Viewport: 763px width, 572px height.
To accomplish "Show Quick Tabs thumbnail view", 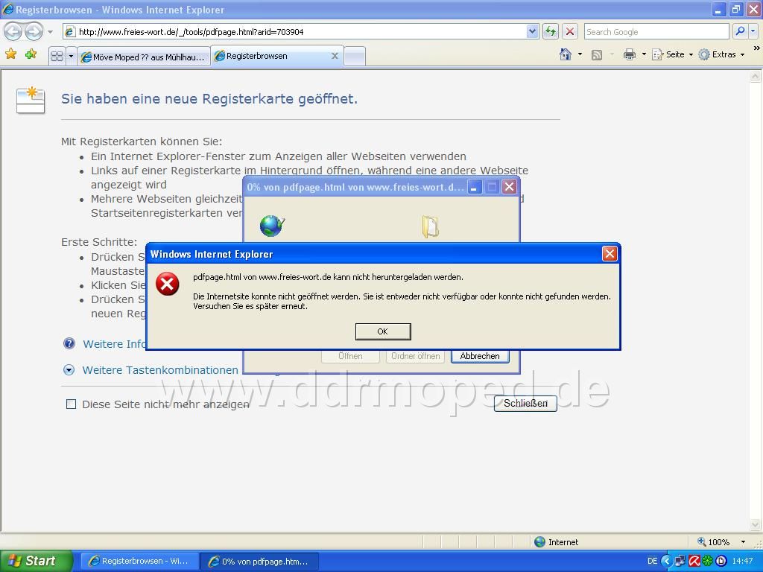I will click(x=57, y=57).
